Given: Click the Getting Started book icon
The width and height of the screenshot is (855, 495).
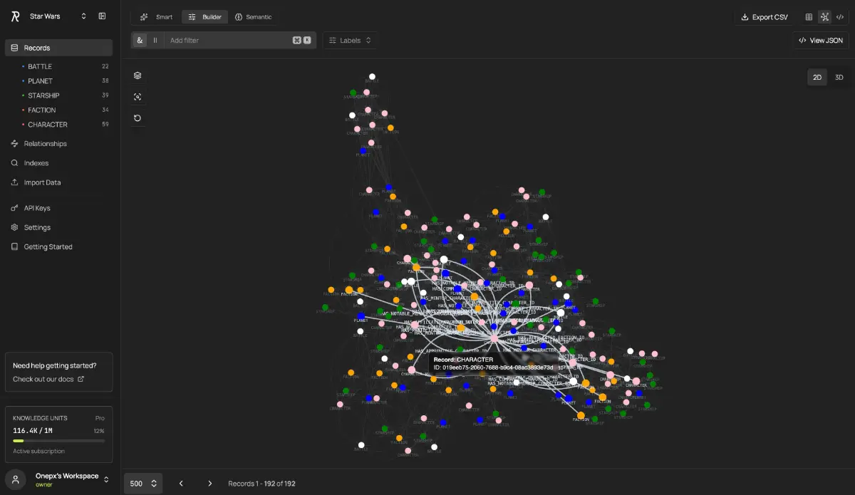Looking at the screenshot, I should pyautogui.click(x=14, y=247).
